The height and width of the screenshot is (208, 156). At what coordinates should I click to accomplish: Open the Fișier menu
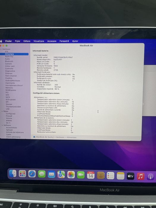click(x=18, y=41)
